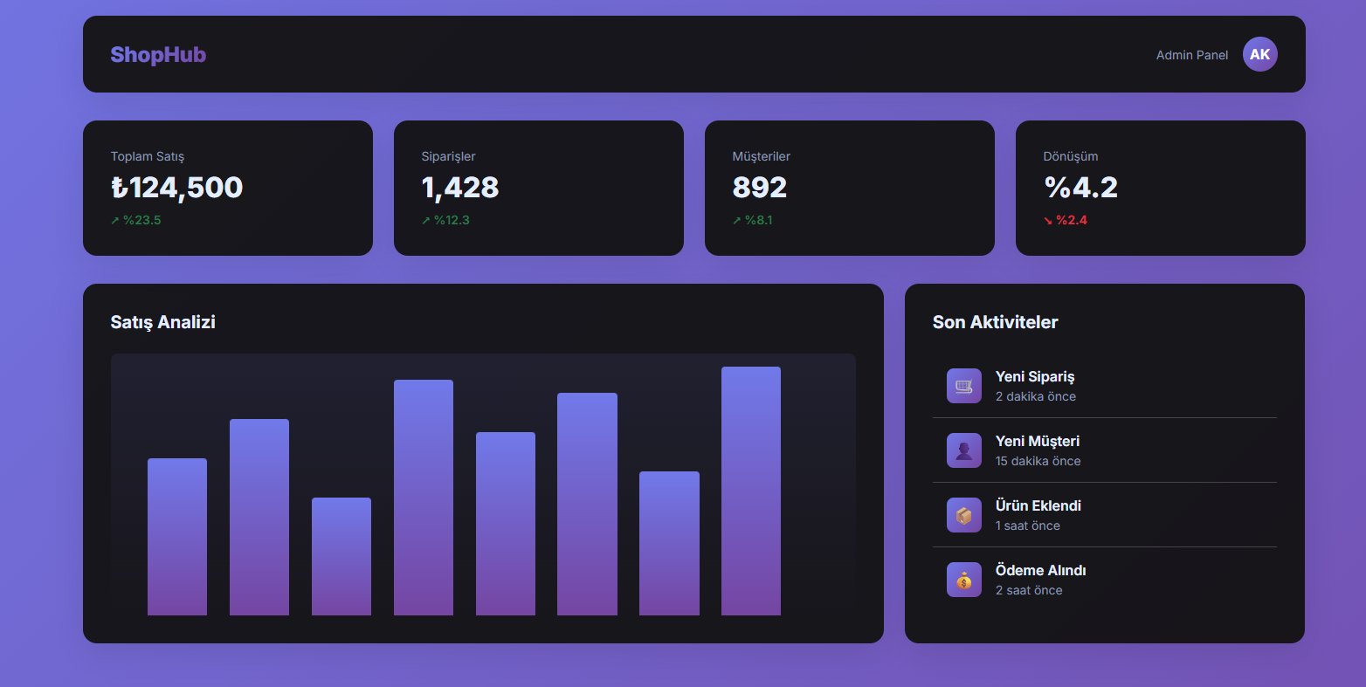Click the Siparişler card showing 1,428

[x=538, y=187]
